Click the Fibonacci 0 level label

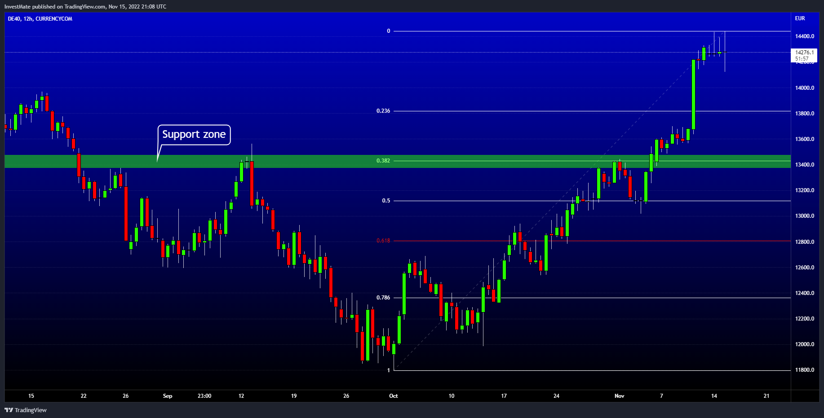point(389,31)
